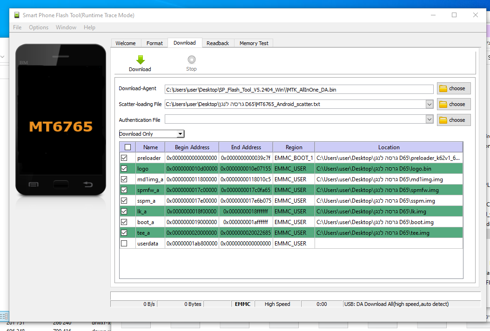Open the Options menu

tap(39, 27)
